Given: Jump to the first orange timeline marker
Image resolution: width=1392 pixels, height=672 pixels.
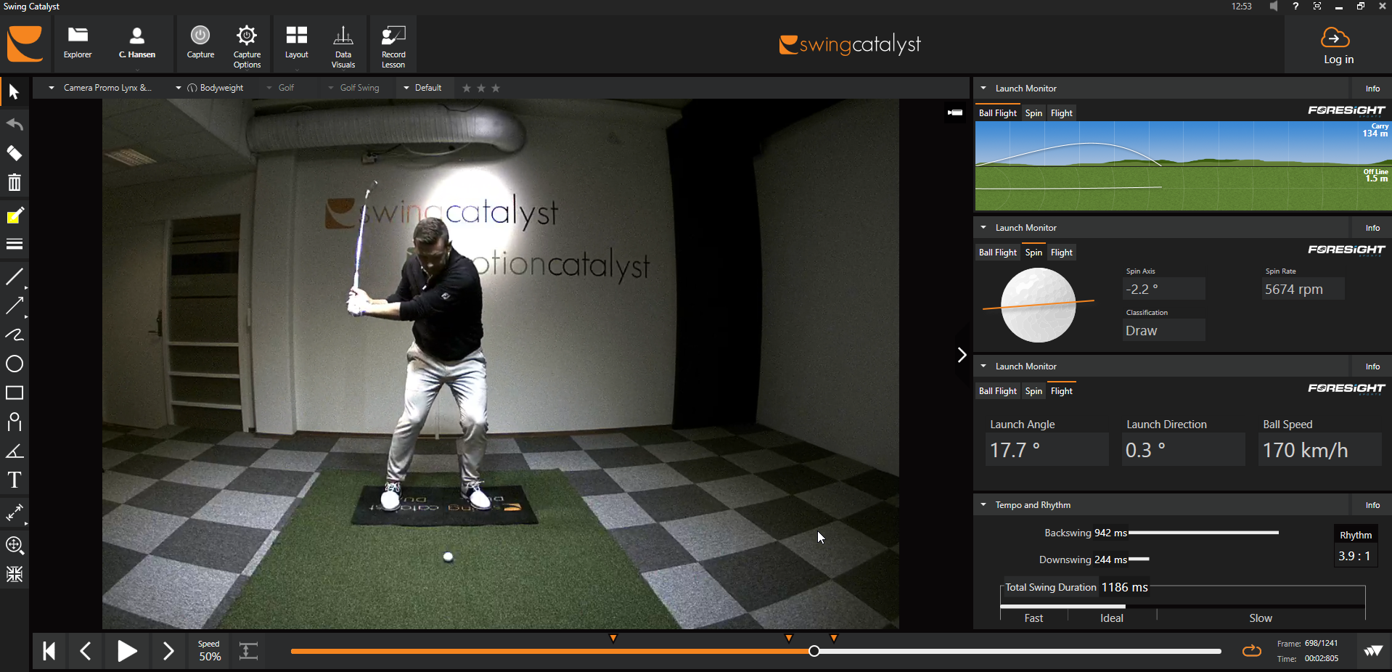Looking at the screenshot, I should pyautogui.click(x=613, y=639).
